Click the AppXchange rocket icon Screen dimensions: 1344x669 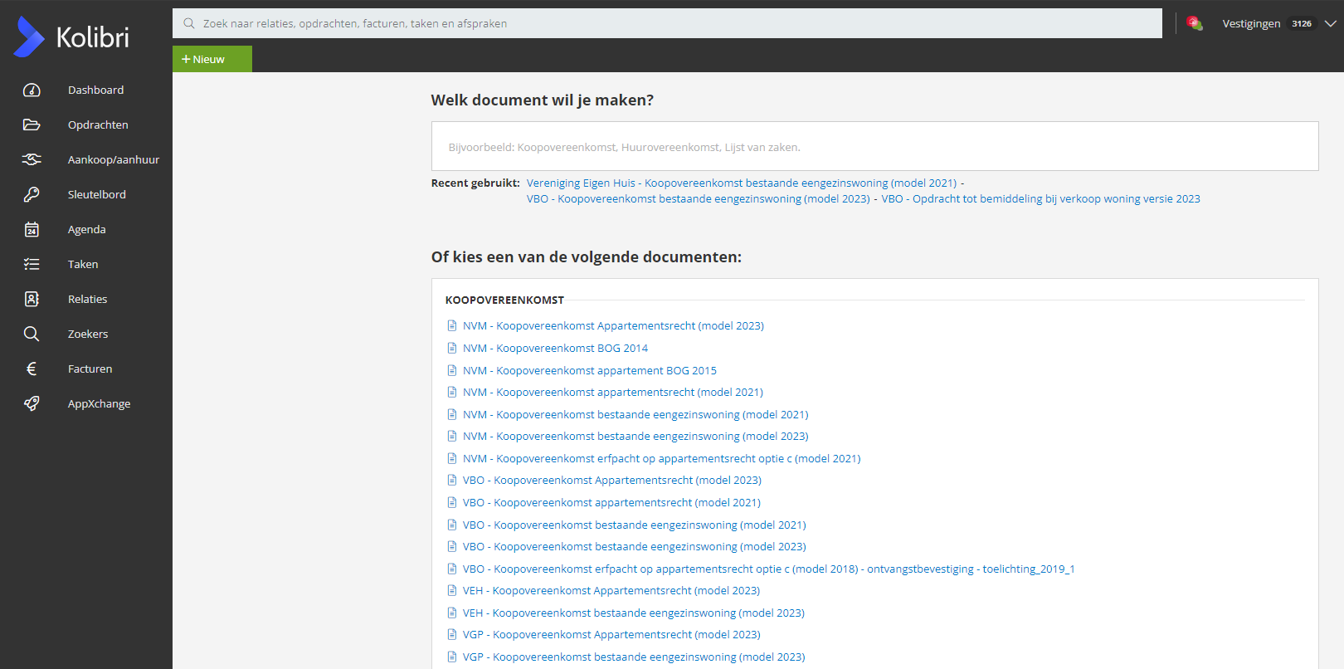(32, 403)
